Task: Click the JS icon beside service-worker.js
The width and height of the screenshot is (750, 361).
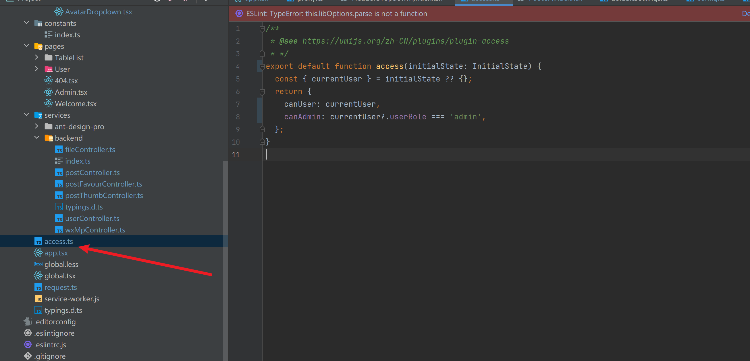Action: point(38,299)
